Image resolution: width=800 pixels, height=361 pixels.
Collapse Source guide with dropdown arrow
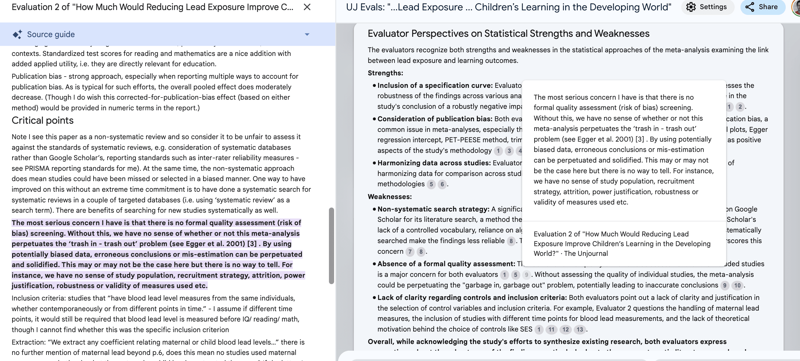click(307, 34)
